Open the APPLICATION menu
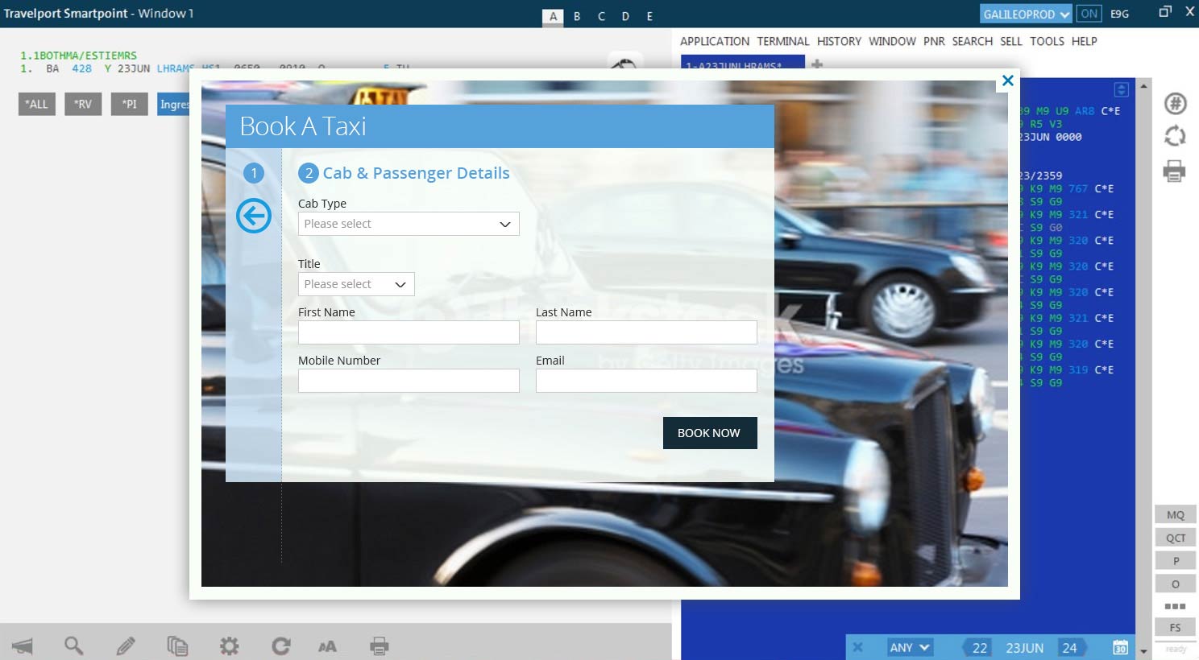This screenshot has height=660, width=1199. (714, 41)
